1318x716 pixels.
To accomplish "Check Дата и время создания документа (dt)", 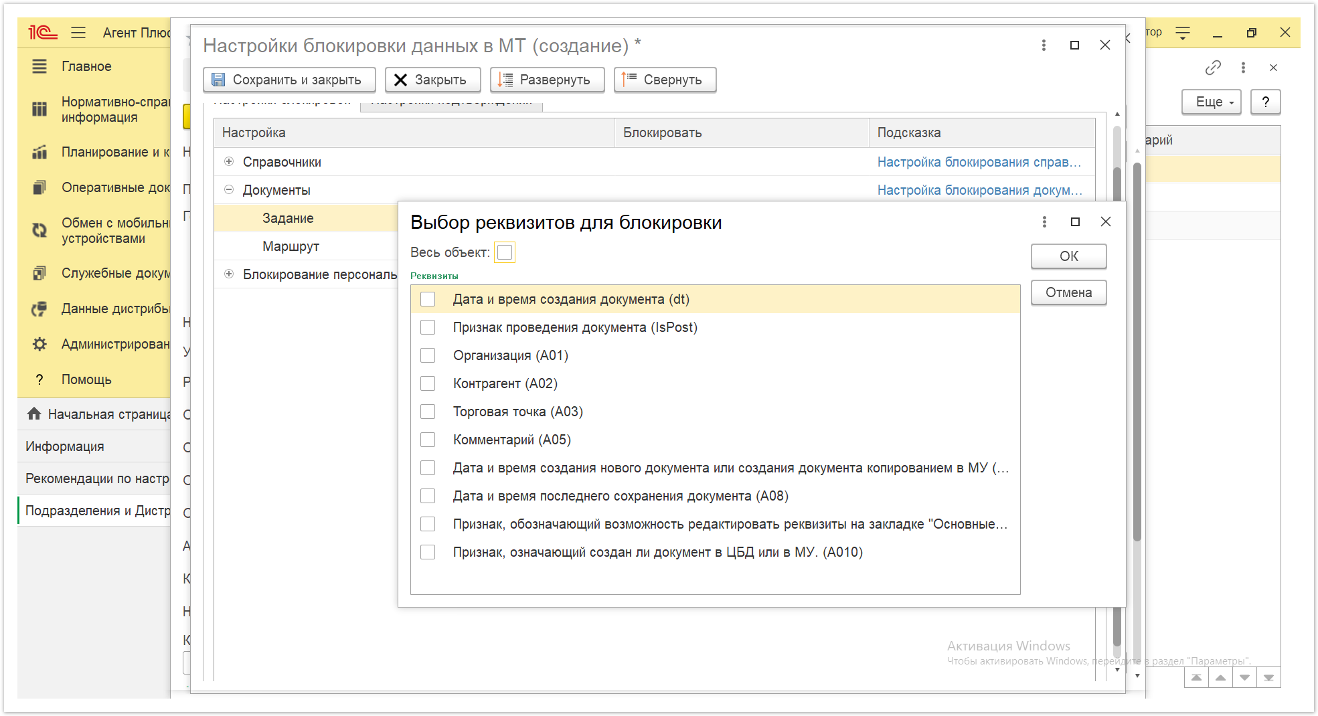I will [x=428, y=299].
